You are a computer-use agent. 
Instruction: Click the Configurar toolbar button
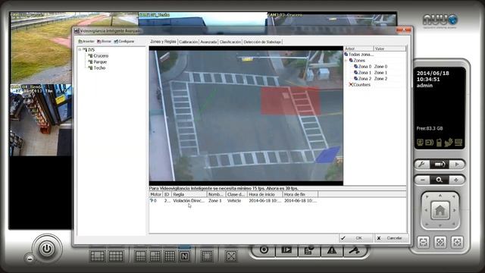click(x=124, y=41)
